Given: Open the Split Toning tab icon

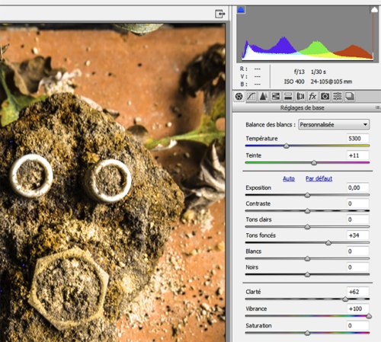Looking at the screenshot, I should (288, 97).
